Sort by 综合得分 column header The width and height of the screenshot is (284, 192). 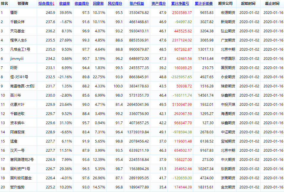(46, 4)
